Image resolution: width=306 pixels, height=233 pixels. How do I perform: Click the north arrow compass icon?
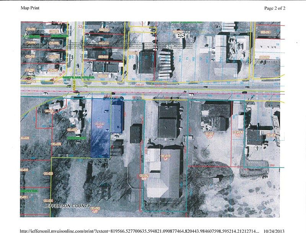pos(26,35)
